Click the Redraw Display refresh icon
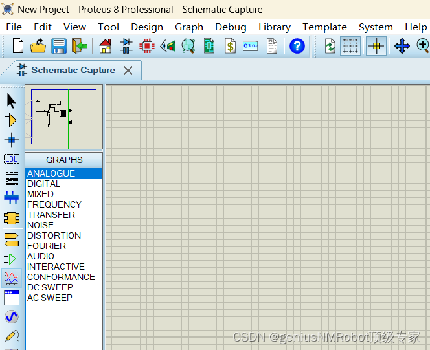 330,46
